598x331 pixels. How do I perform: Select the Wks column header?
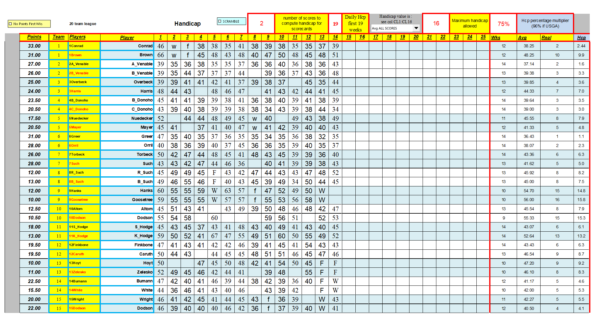click(503, 37)
